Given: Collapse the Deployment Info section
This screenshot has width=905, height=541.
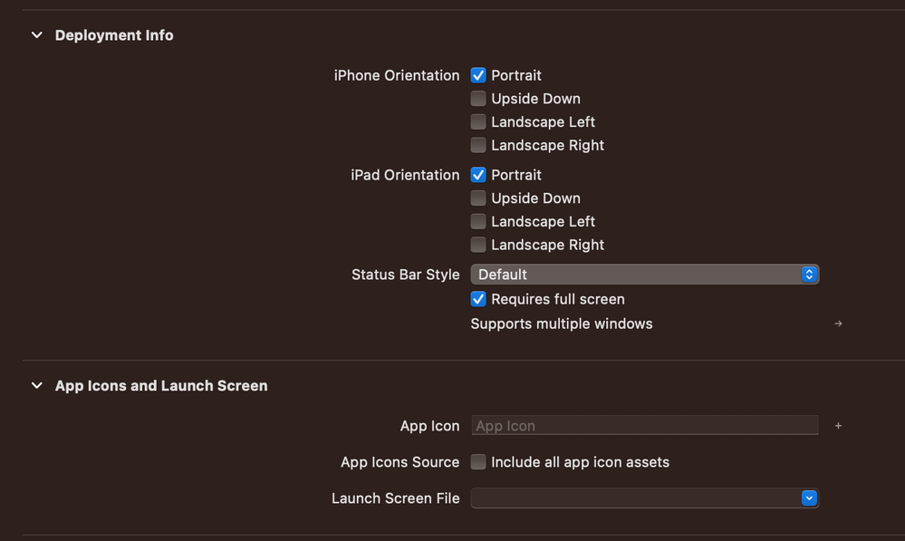Looking at the screenshot, I should (x=37, y=35).
